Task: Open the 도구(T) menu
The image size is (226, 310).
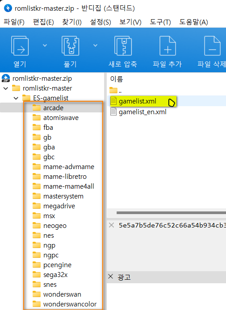Action: pos(160,22)
